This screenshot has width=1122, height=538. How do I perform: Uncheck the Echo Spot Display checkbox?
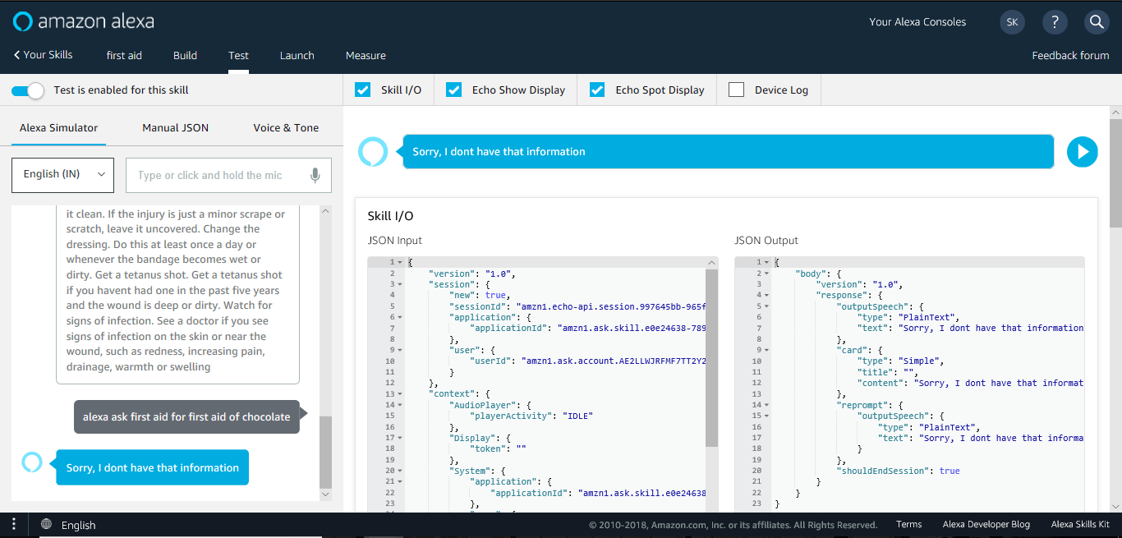point(597,90)
